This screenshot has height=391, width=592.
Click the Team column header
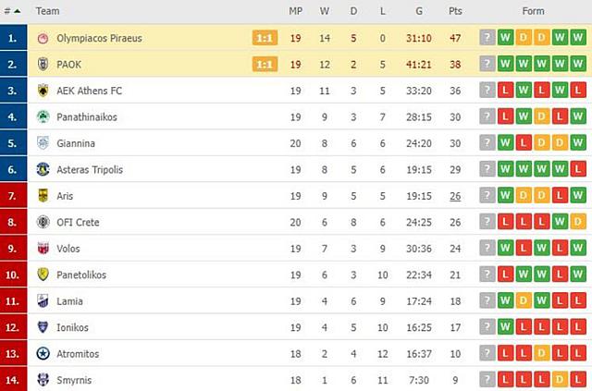point(48,11)
